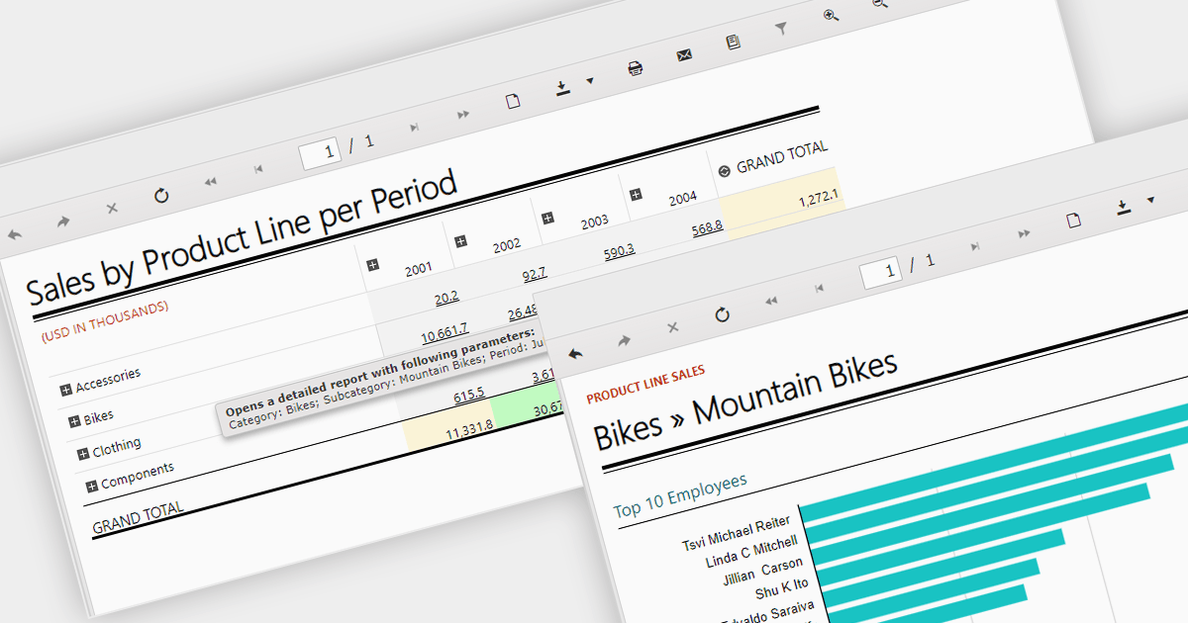Collapse the GRAND TOTAL column header toggle
This screenshot has width=1188, height=623.
[x=723, y=170]
